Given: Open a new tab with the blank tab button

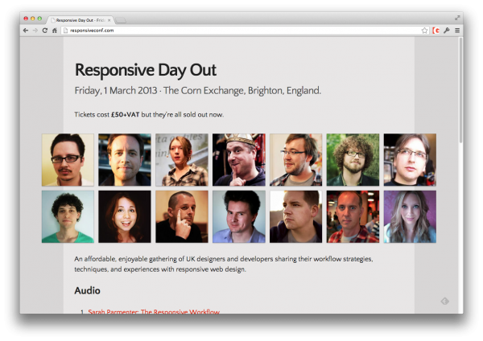Looking at the screenshot, I should [121, 21].
